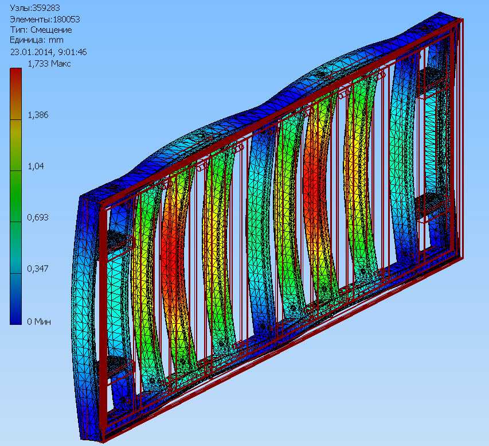Click the dark blue bottom segment of the color bar
Screen dimensions: 489x446
(15, 299)
